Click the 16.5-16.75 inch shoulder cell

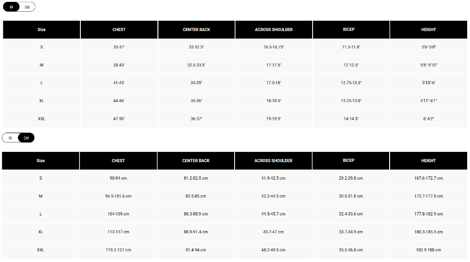coord(274,47)
